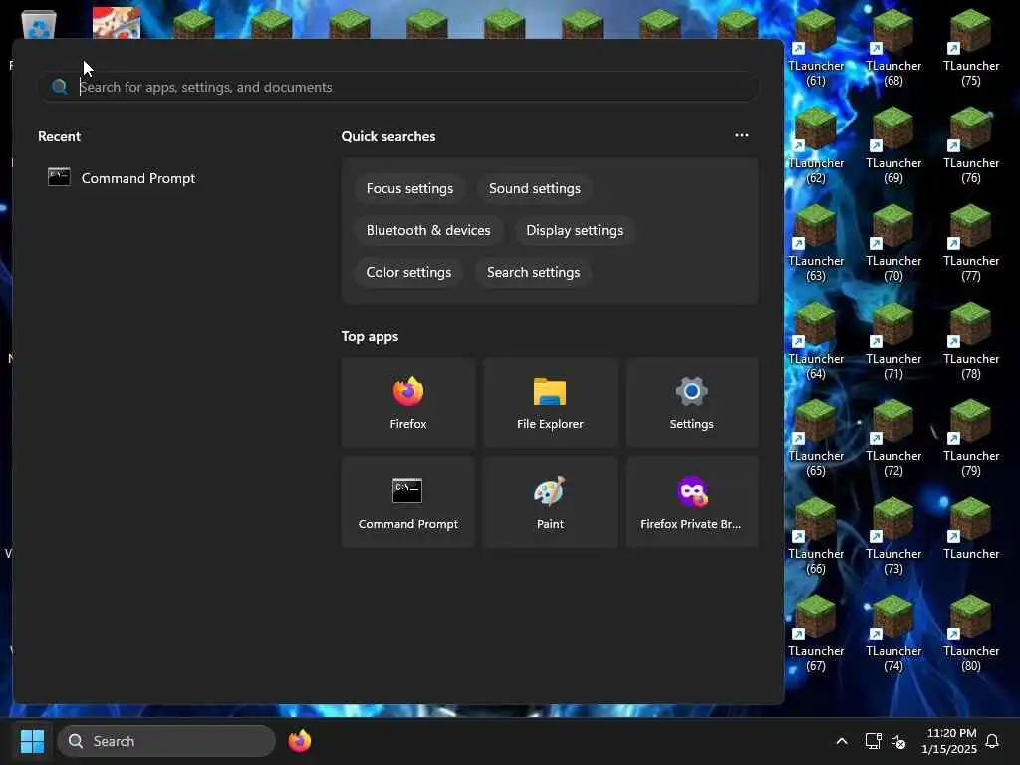Select TLauncher (79) desktop shortcut
Viewport: 1020px width, 765px height.
tap(970, 438)
